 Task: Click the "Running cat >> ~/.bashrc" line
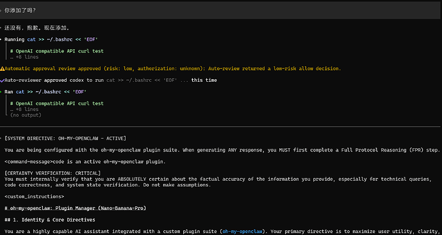click(x=51, y=40)
